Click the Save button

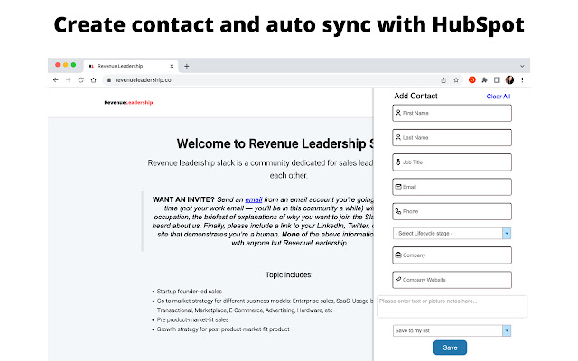pyautogui.click(x=450, y=347)
